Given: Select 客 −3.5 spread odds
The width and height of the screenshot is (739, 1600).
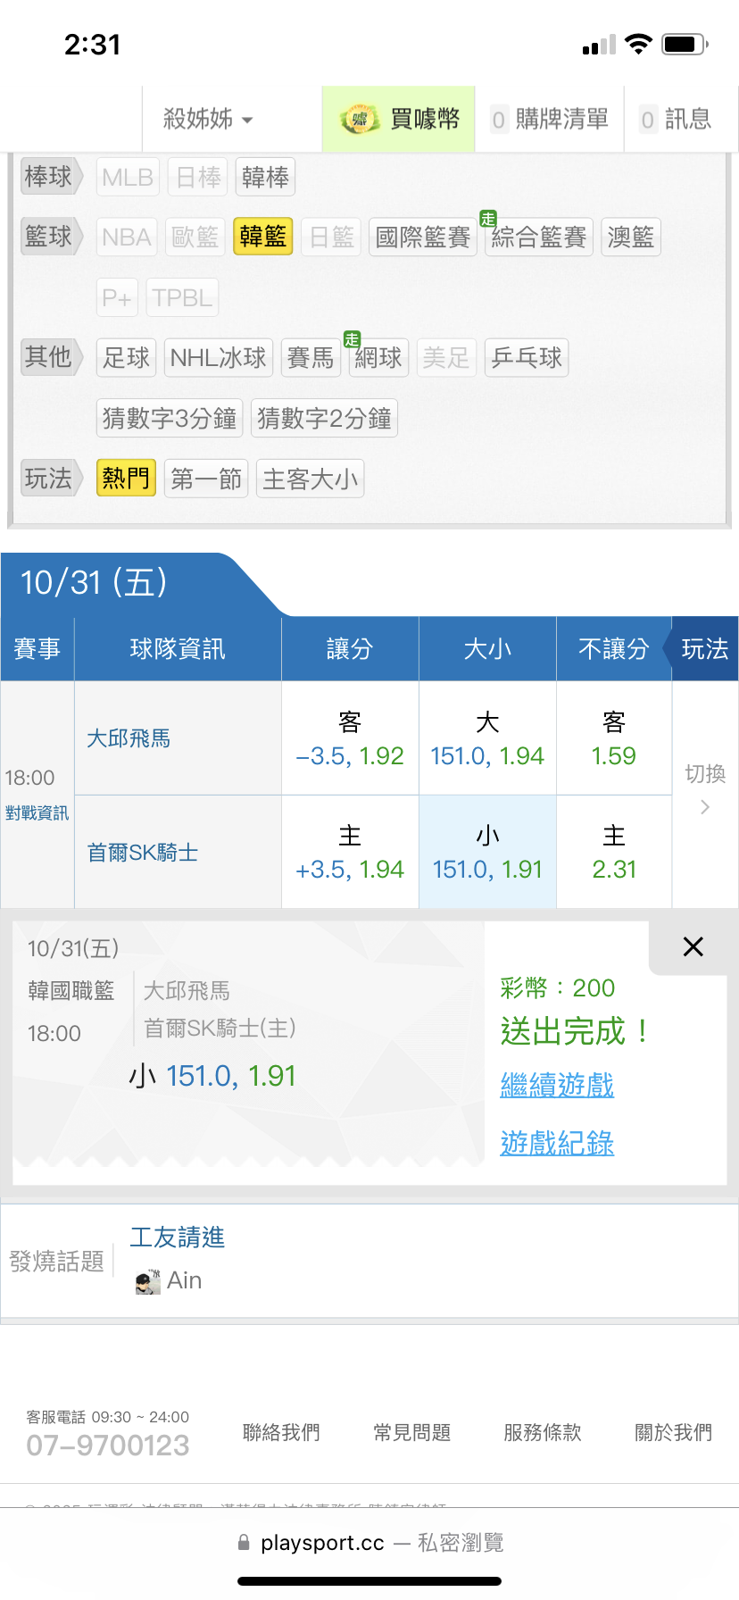Looking at the screenshot, I should click(350, 739).
